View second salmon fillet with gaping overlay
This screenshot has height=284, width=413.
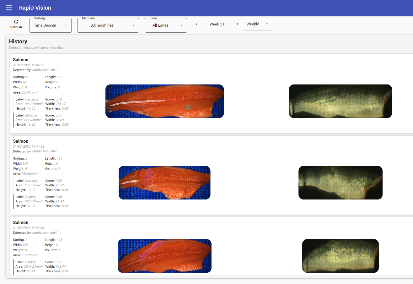(164, 183)
